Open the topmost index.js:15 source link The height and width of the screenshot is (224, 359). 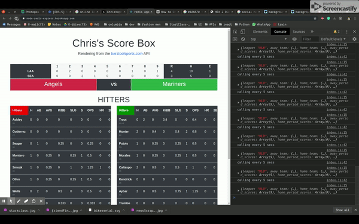pos(336,44)
